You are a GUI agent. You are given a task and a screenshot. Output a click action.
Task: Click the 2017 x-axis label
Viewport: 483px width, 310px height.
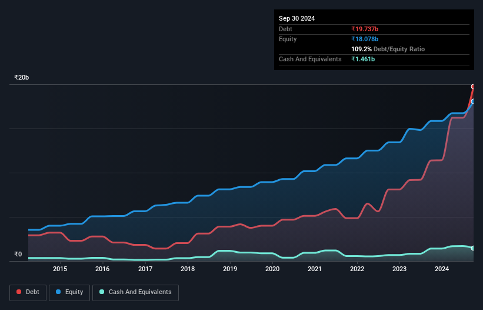tap(145, 269)
